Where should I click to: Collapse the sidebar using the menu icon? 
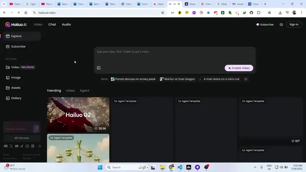[x=40, y=146]
